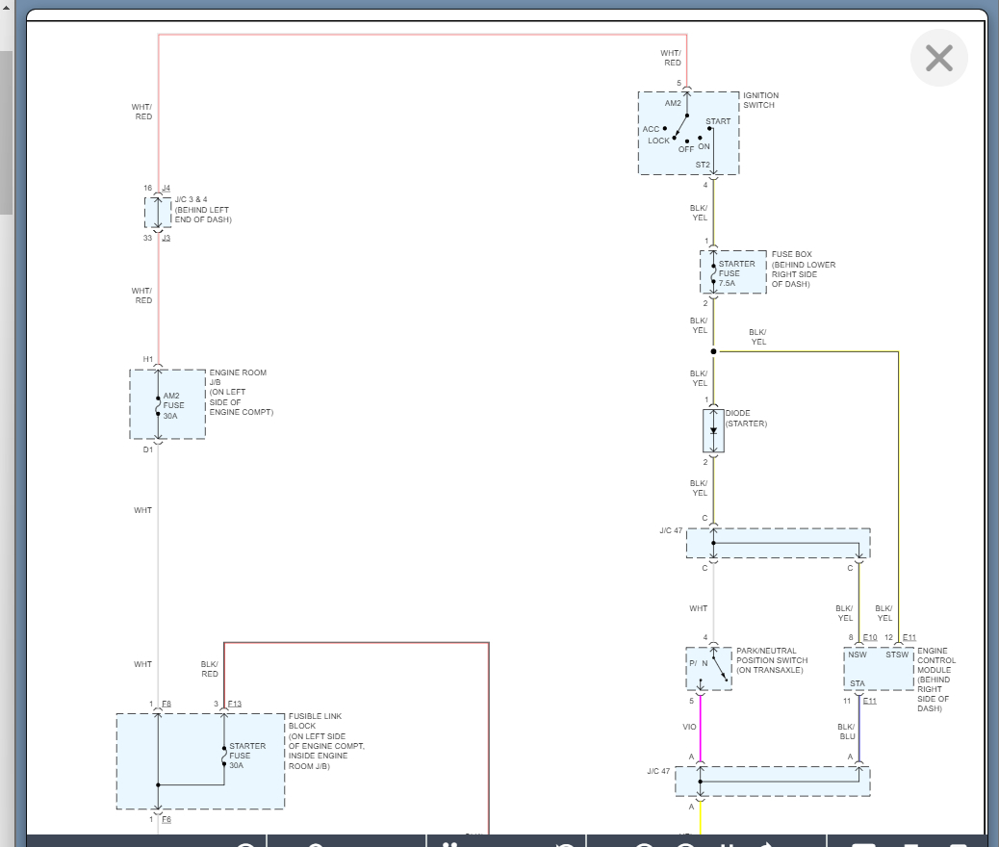
Task: Open the E10 connector link
Action: coord(869,637)
